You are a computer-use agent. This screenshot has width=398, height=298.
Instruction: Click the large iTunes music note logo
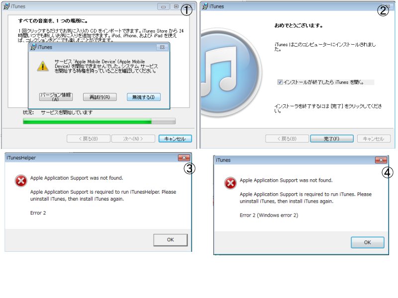point(230,73)
